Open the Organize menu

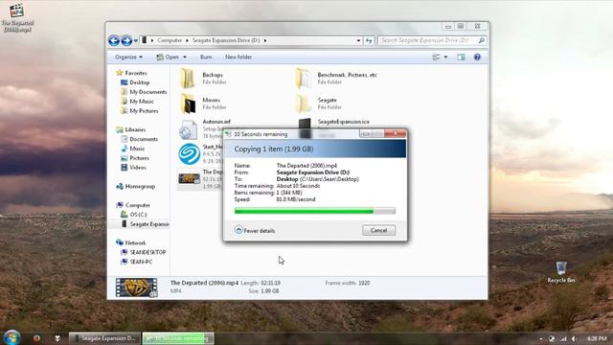coord(128,57)
